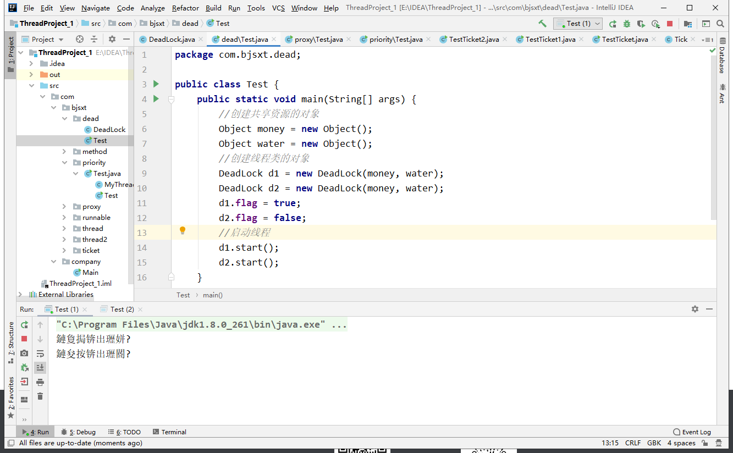The image size is (733, 453).
Task: Open the Test (1) run configuration dropdown
Action: pyautogui.click(x=578, y=24)
